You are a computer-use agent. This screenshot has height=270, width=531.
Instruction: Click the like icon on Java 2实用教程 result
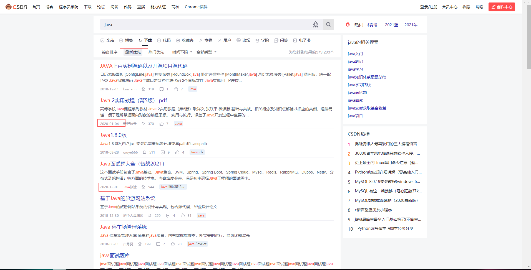(162, 124)
